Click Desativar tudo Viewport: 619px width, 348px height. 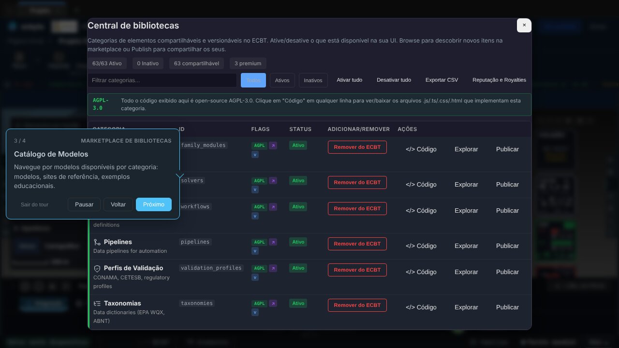394,80
